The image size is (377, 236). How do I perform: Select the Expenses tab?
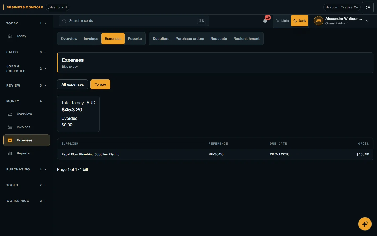(x=113, y=39)
